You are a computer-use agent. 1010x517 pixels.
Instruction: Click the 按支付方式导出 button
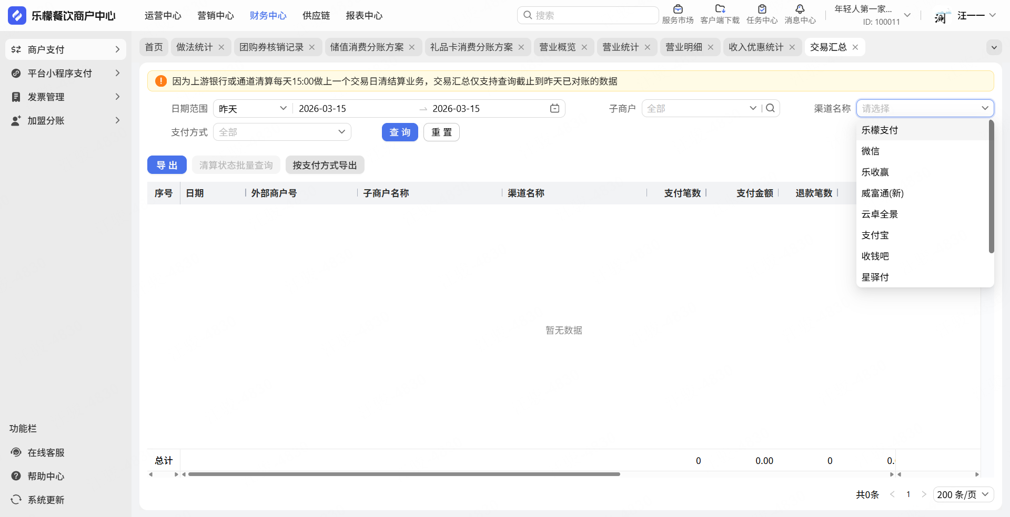click(325, 165)
